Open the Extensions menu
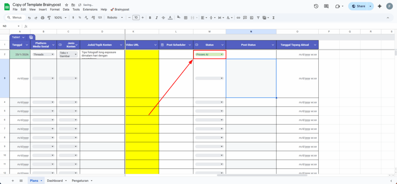397x184 pixels. click(x=90, y=9)
